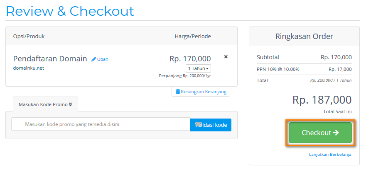Viewport: 366px width, 172px height.
Task: Click the Rp. 187,000 total amount
Action: tap(322, 100)
